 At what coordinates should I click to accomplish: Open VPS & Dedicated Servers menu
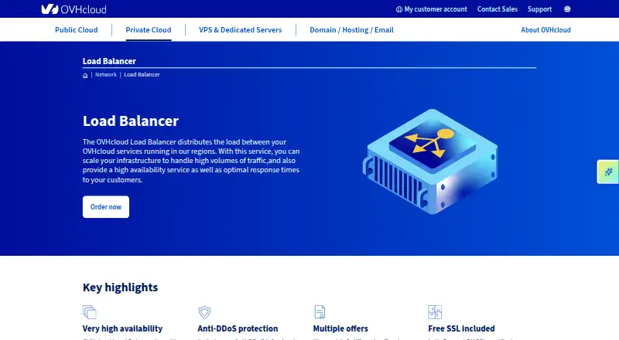[x=241, y=30]
